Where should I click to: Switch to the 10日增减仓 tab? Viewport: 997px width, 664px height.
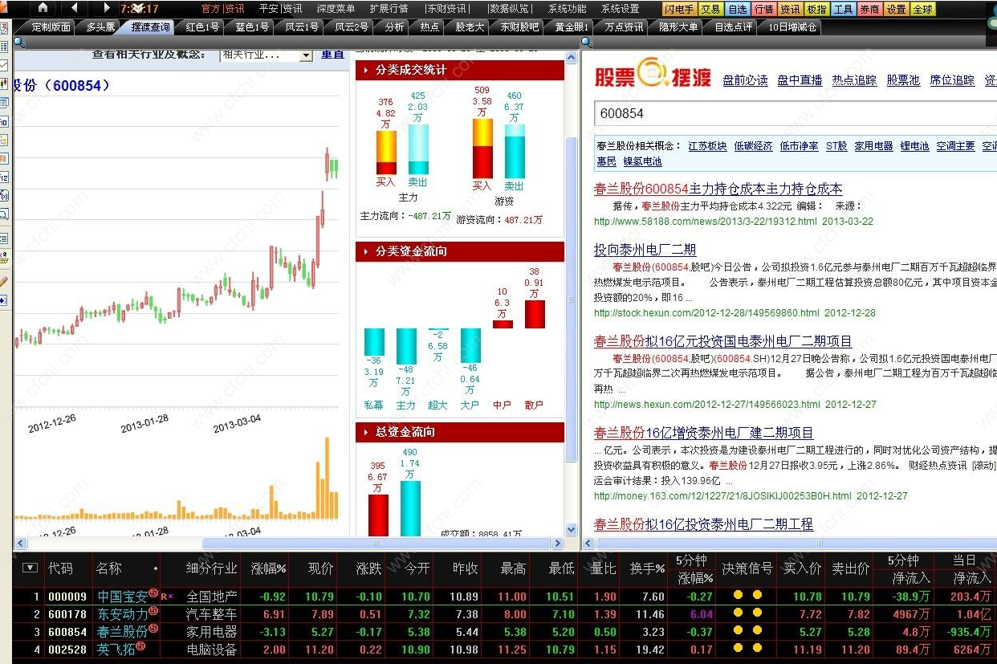coord(792,26)
